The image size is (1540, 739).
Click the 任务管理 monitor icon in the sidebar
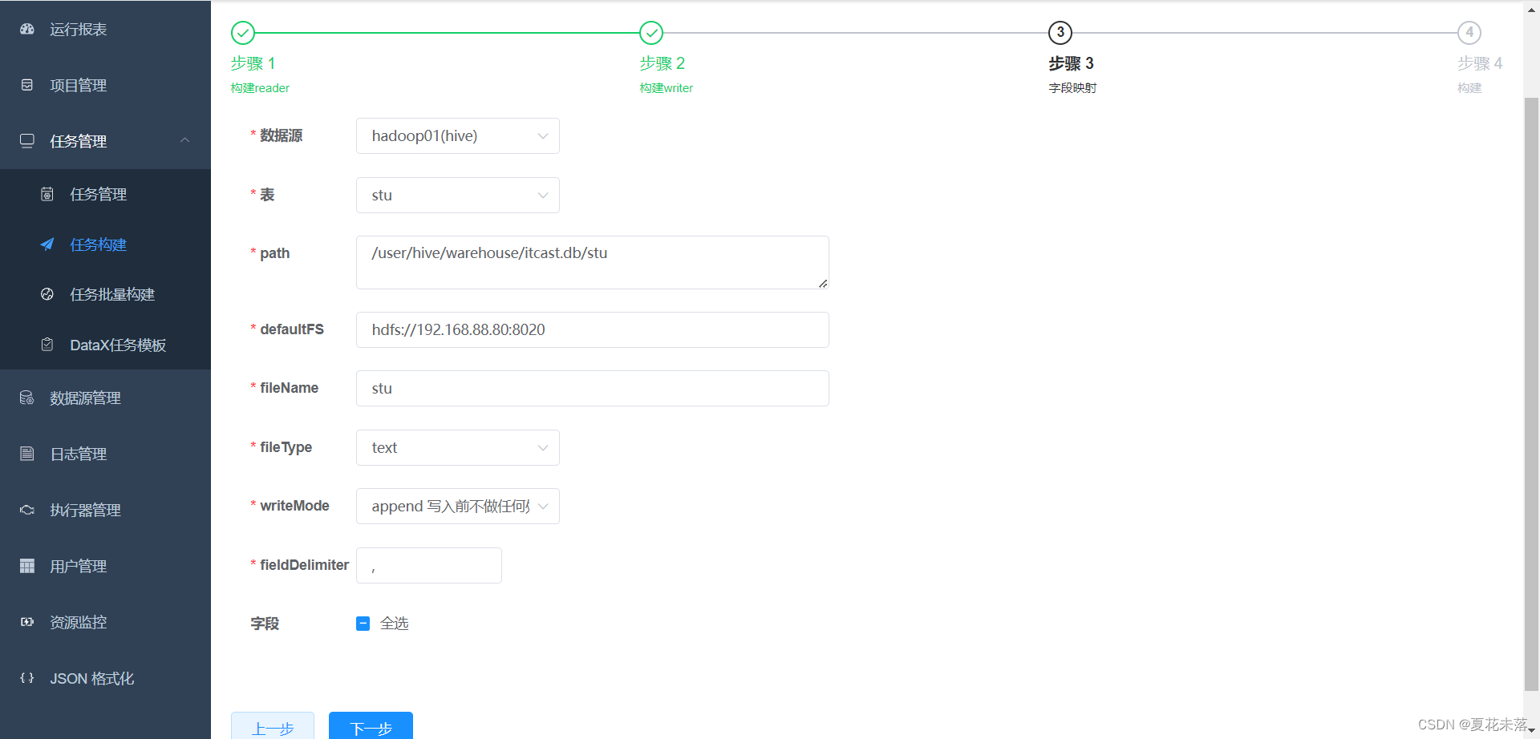(27, 141)
